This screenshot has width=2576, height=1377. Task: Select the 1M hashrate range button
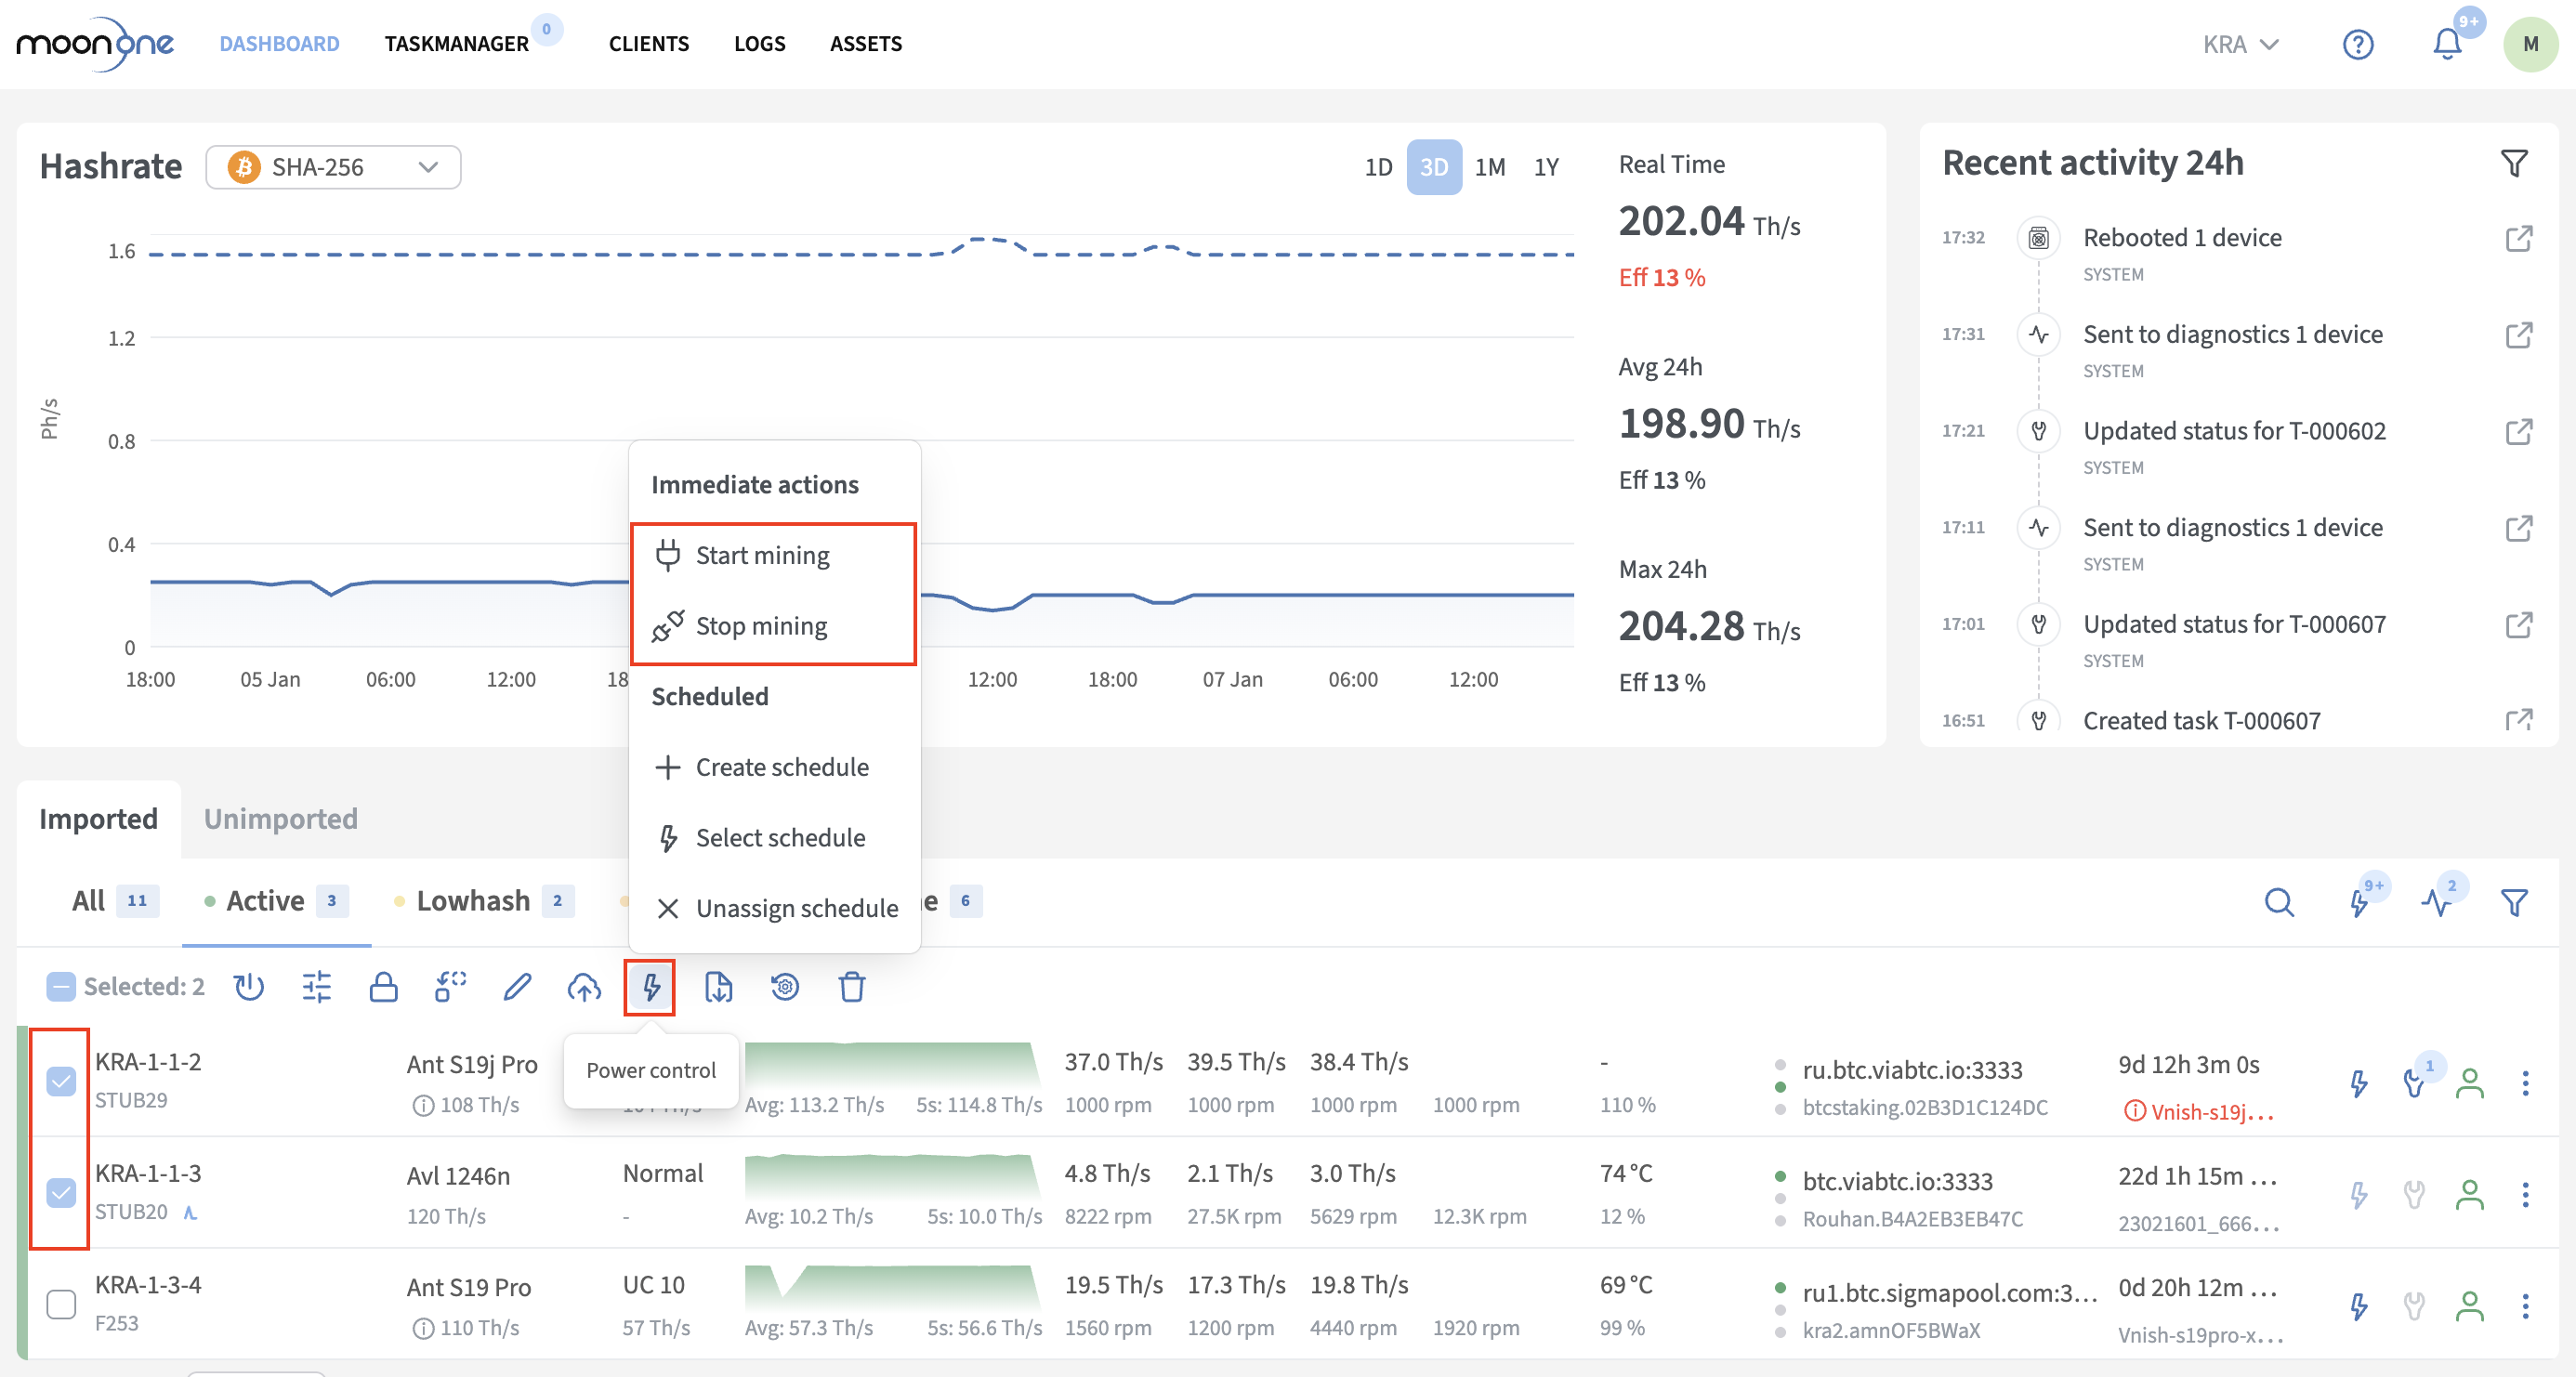tap(1489, 167)
